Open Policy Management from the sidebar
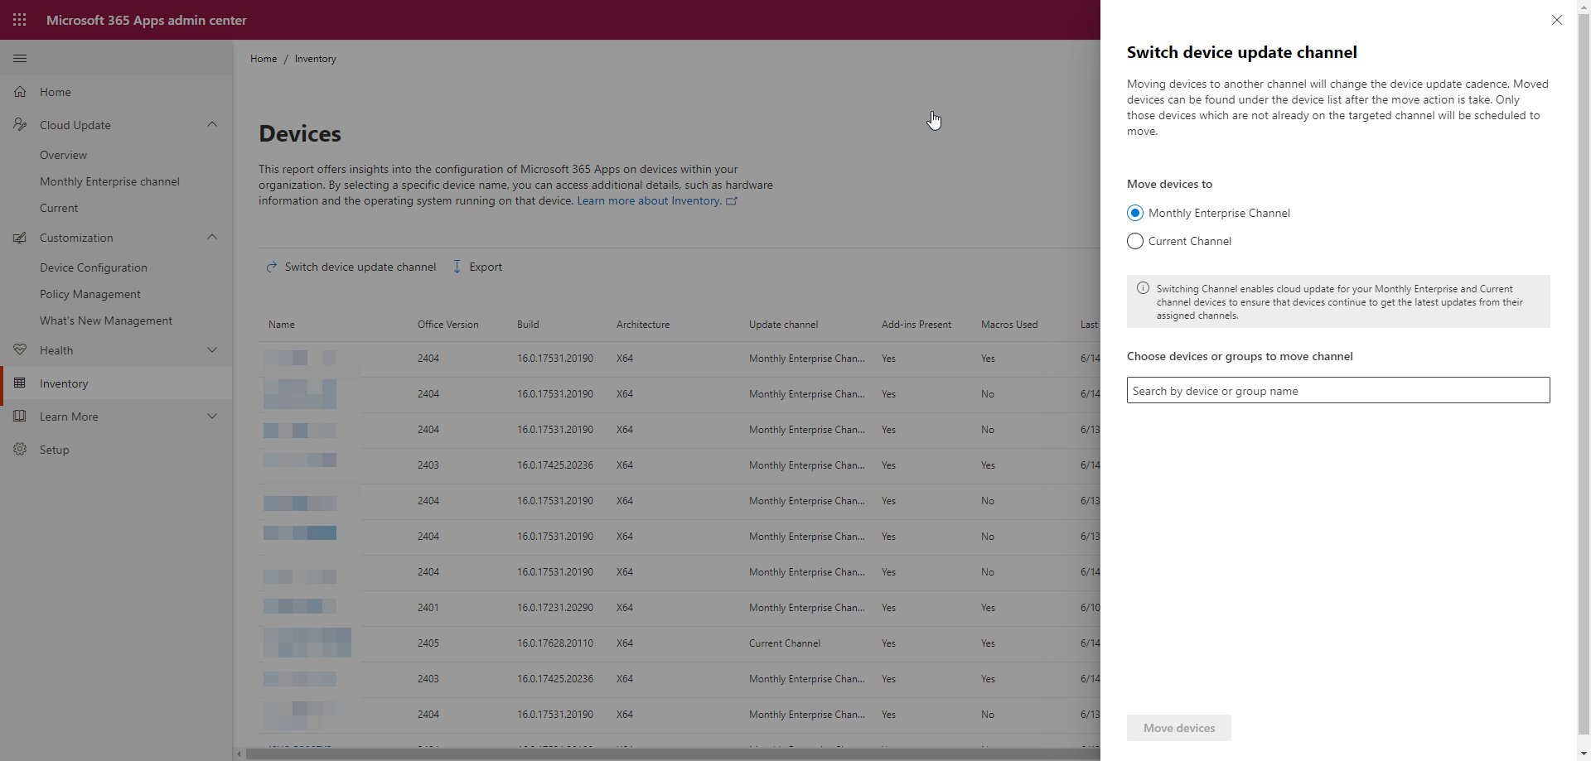 click(90, 293)
